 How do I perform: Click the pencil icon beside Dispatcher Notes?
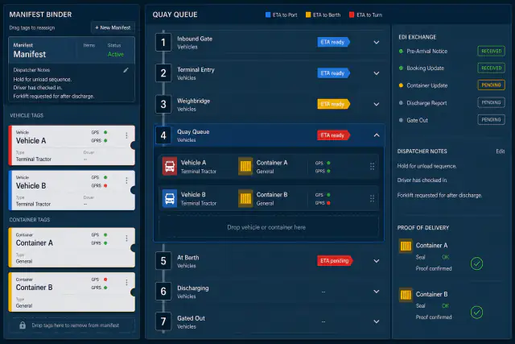click(x=126, y=70)
